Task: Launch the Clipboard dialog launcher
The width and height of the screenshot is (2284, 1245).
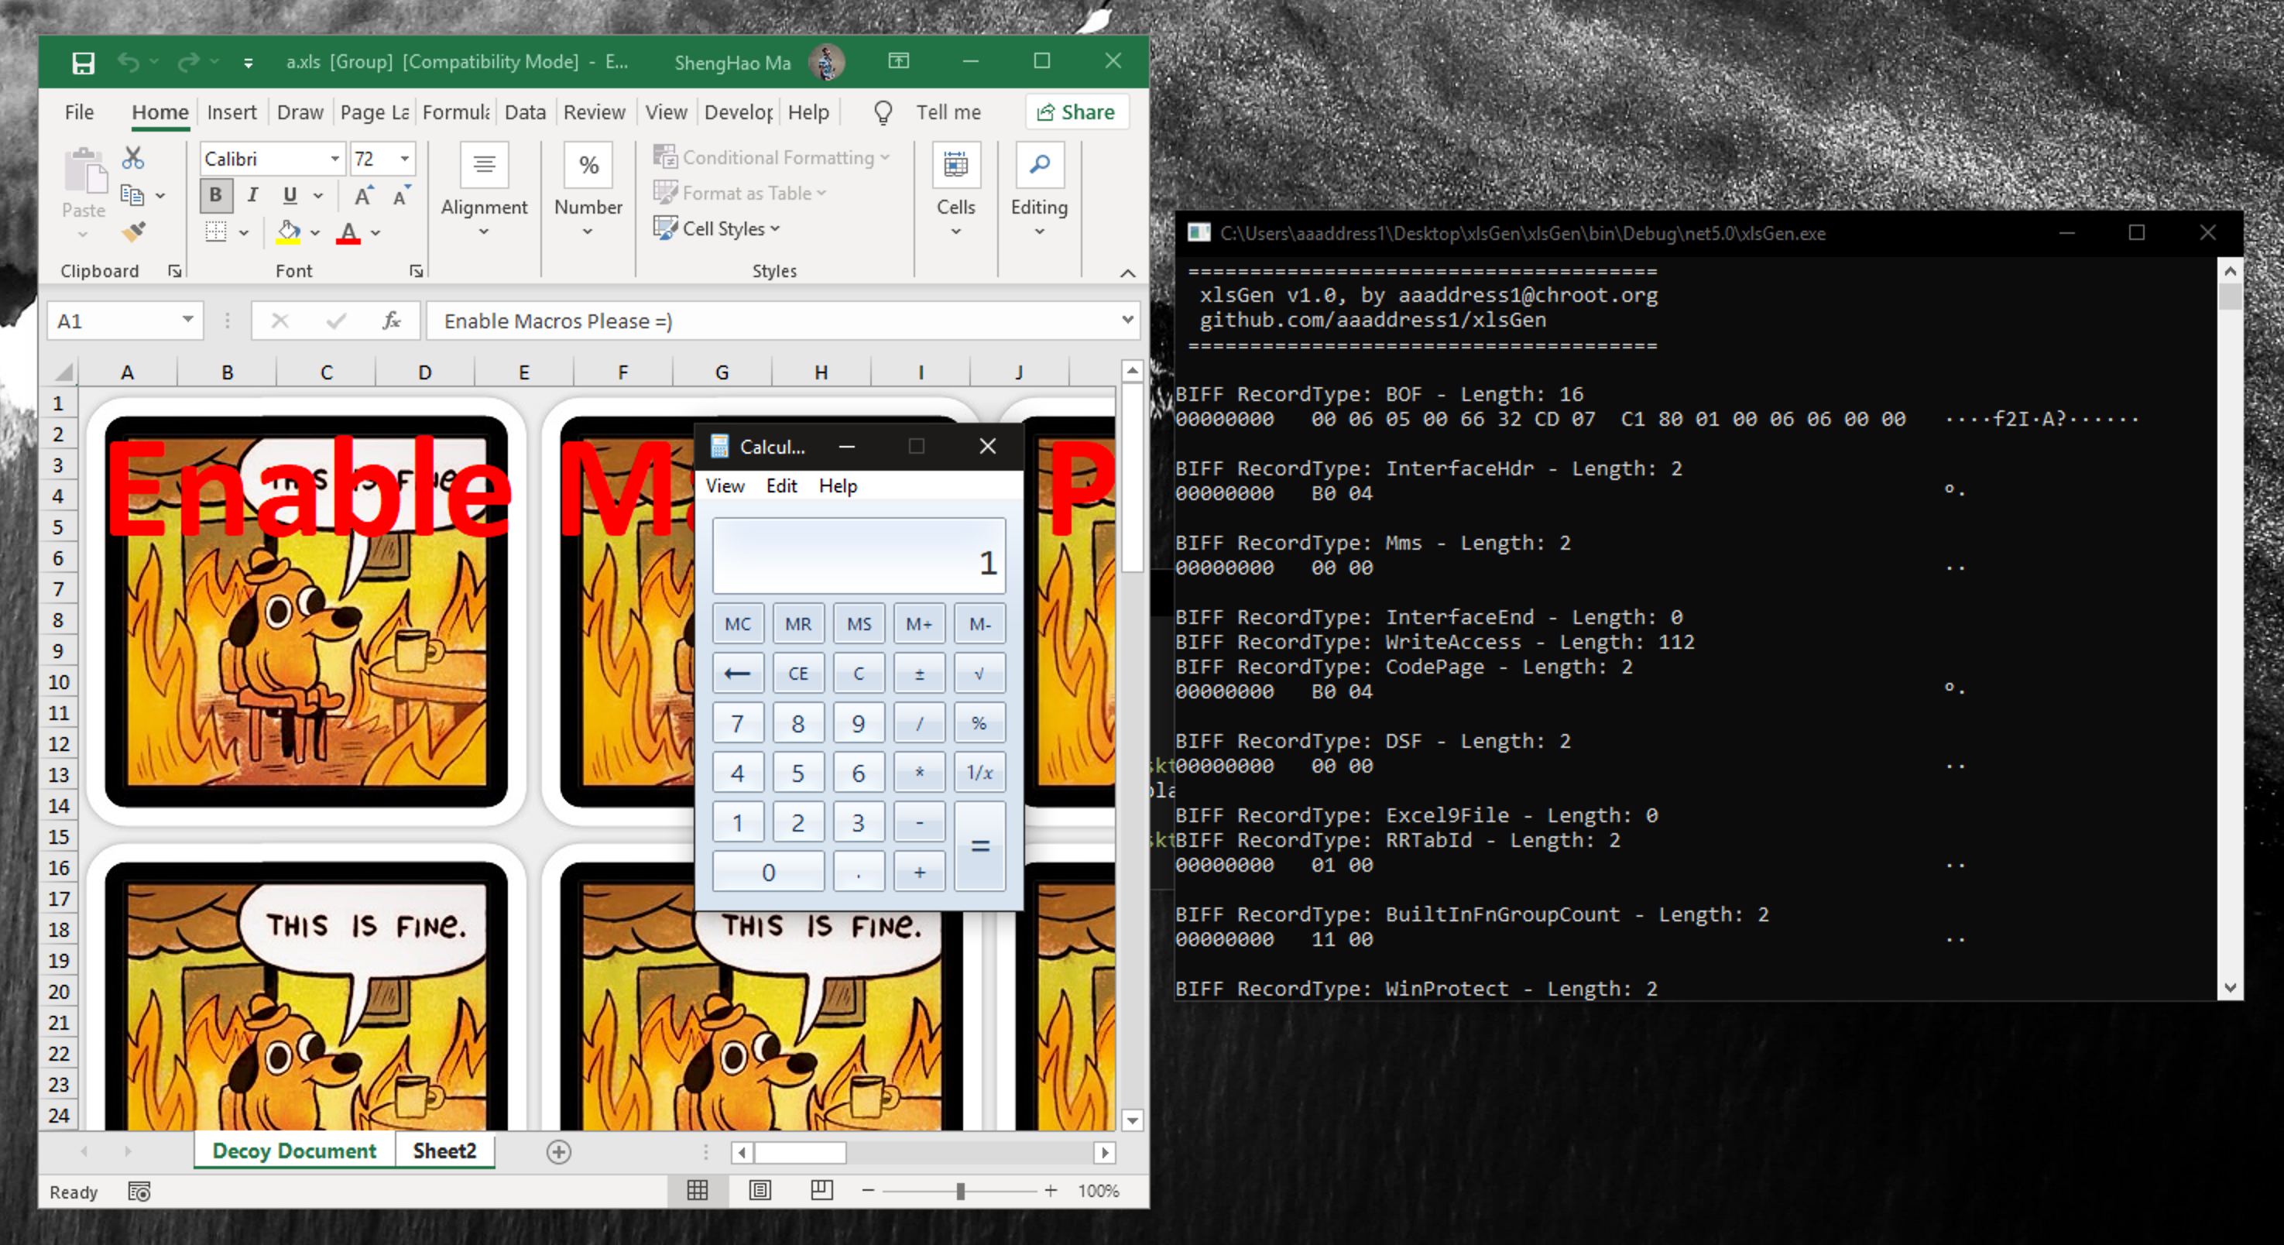Action: tap(175, 271)
